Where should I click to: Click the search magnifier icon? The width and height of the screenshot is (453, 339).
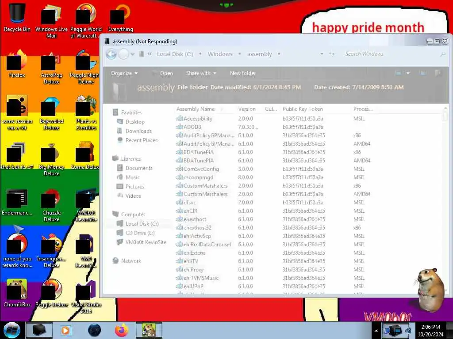[442, 54]
